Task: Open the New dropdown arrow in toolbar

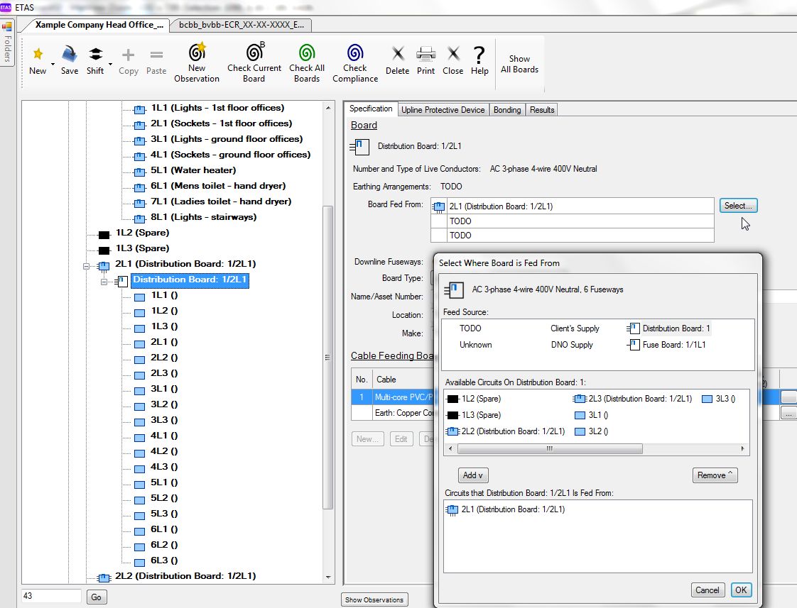Action: pos(53,65)
